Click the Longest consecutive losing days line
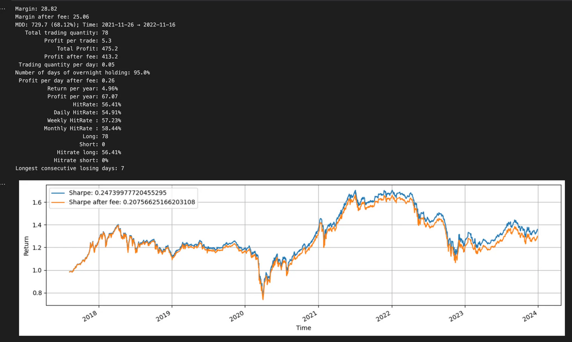 70,168
